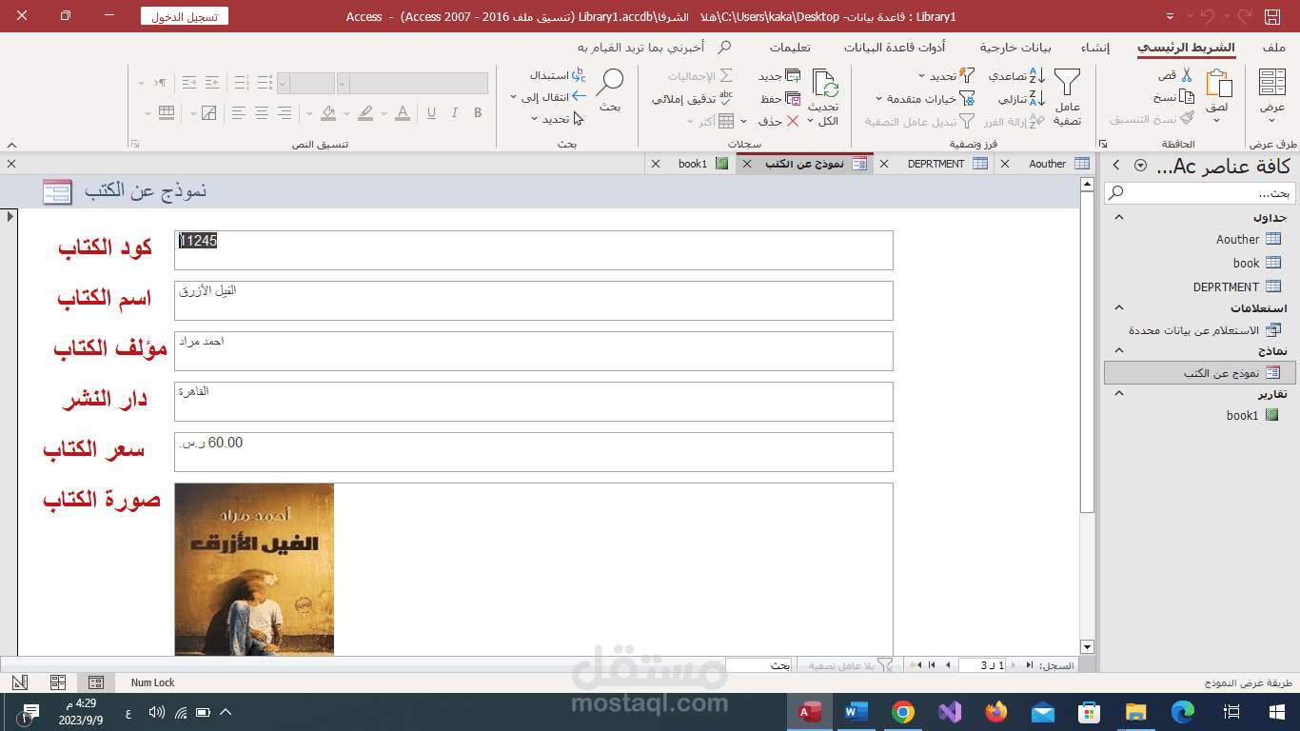Go to last record in navigator

tap(932, 665)
